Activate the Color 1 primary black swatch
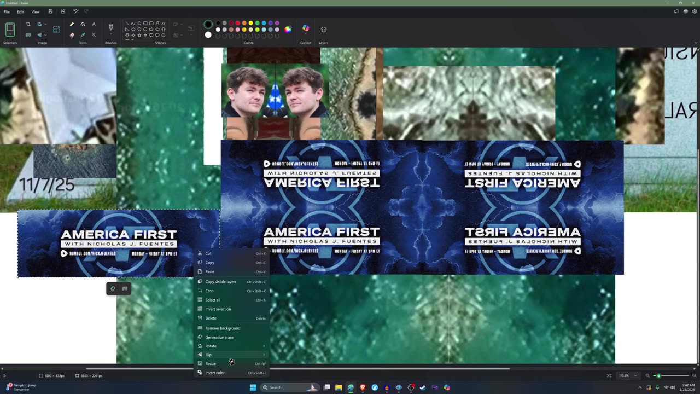Image resolution: width=700 pixels, height=394 pixels. click(208, 25)
